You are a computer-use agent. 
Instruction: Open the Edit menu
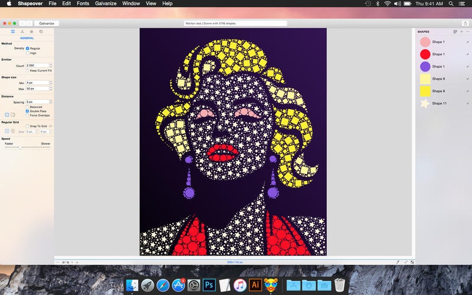(x=66, y=4)
